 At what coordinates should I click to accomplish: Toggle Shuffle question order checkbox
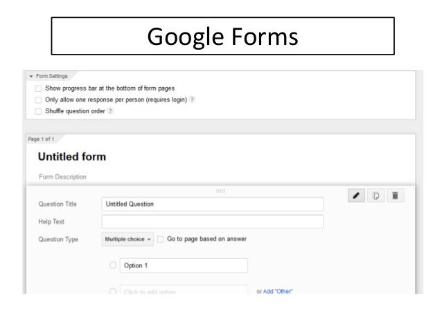coord(38,111)
